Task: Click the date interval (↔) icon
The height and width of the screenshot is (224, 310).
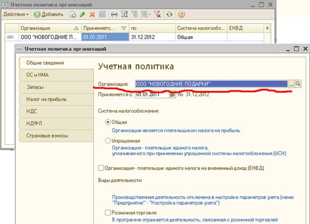Action: [x=115, y=15]
